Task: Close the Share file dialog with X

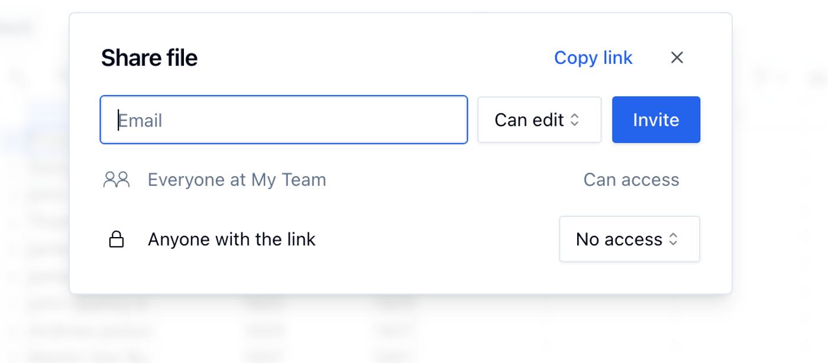Action: (x=677, y=57)
